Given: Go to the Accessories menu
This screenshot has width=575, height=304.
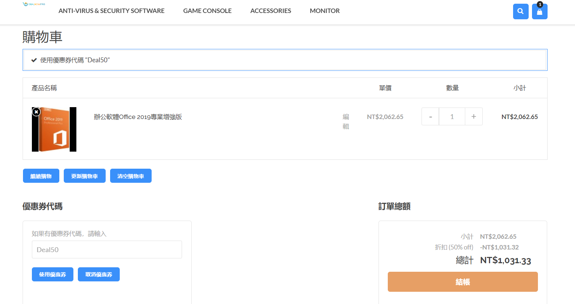Looking at the screenshot, I should coord(271,11).
